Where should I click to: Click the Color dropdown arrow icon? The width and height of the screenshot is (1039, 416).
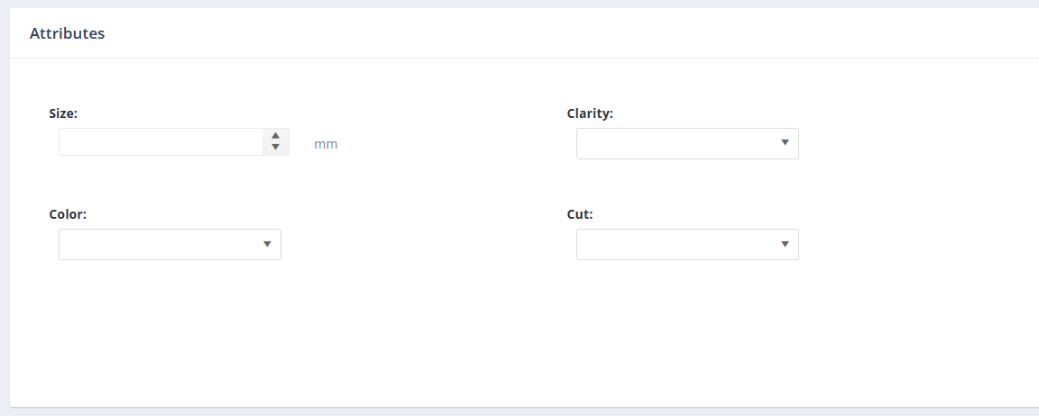267,243
